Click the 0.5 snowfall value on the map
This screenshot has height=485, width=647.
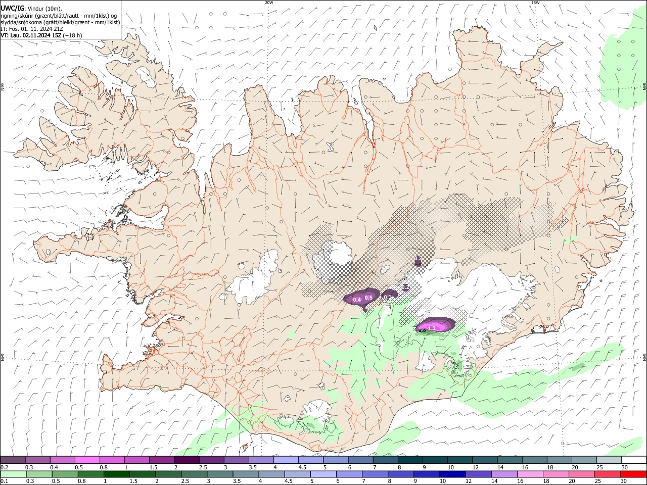[x=368, y=298]
